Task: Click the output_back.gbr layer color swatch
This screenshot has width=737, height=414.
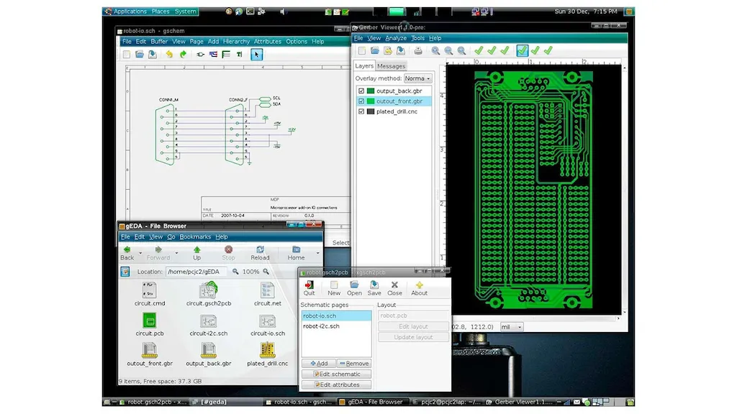Action: (x=371, y=91)
